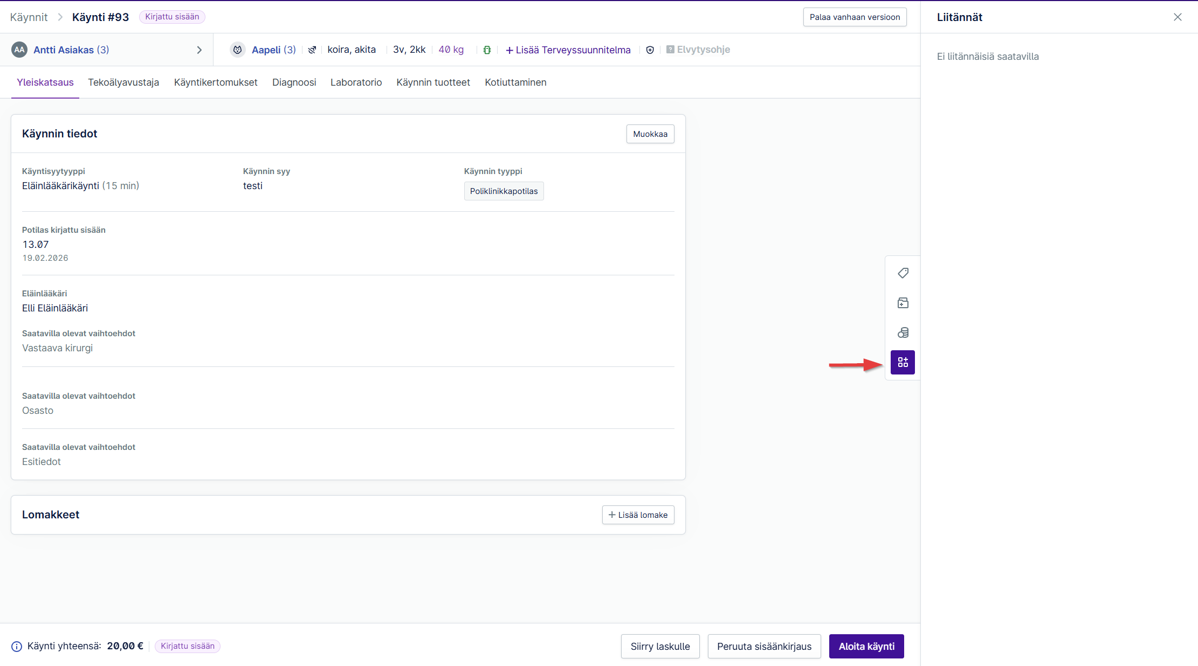This screenshot has width=1198, height=666.
Task: Click Elli Eläinlääkäri name
Action: pos(55,308)
